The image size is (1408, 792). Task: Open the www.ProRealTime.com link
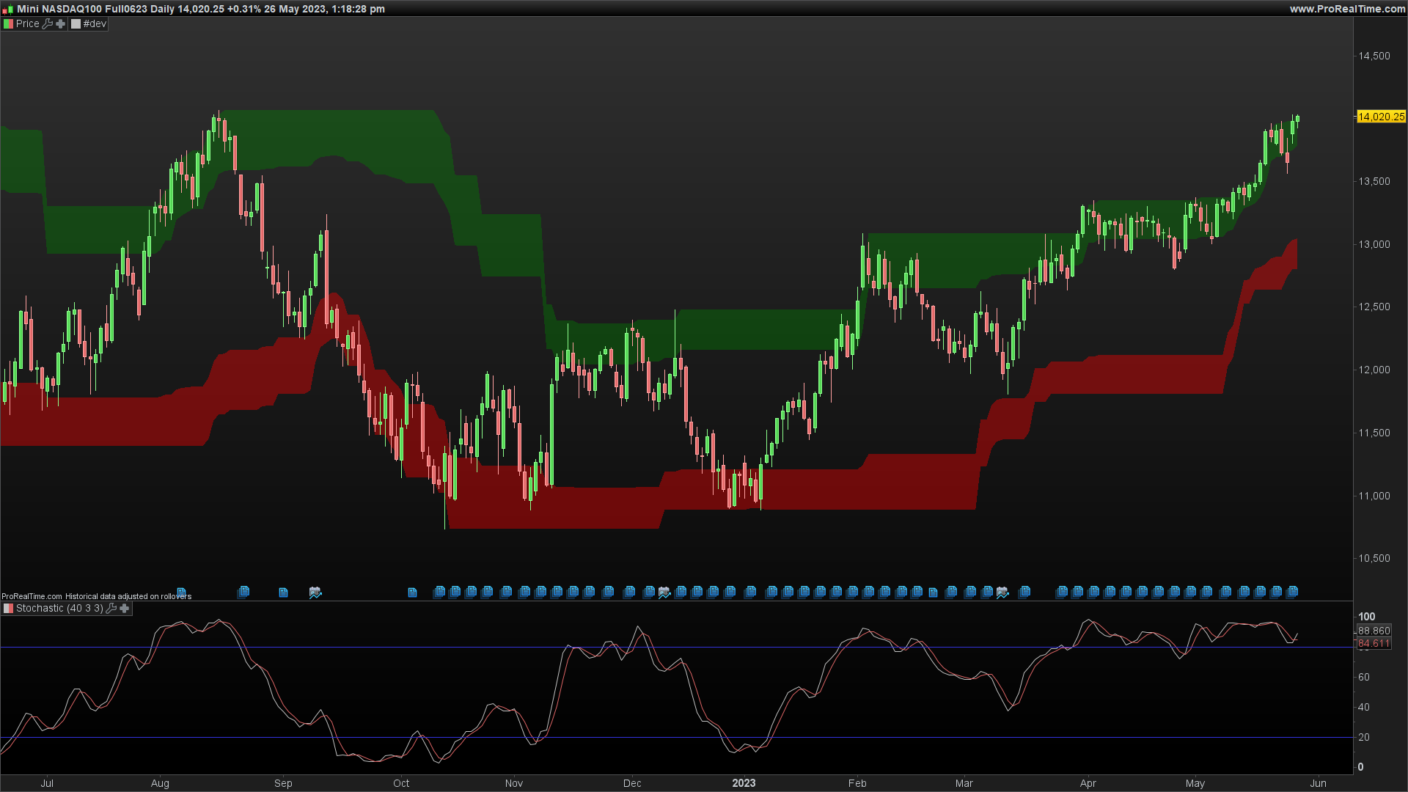pyautogui.click(x=1347, y=9)
